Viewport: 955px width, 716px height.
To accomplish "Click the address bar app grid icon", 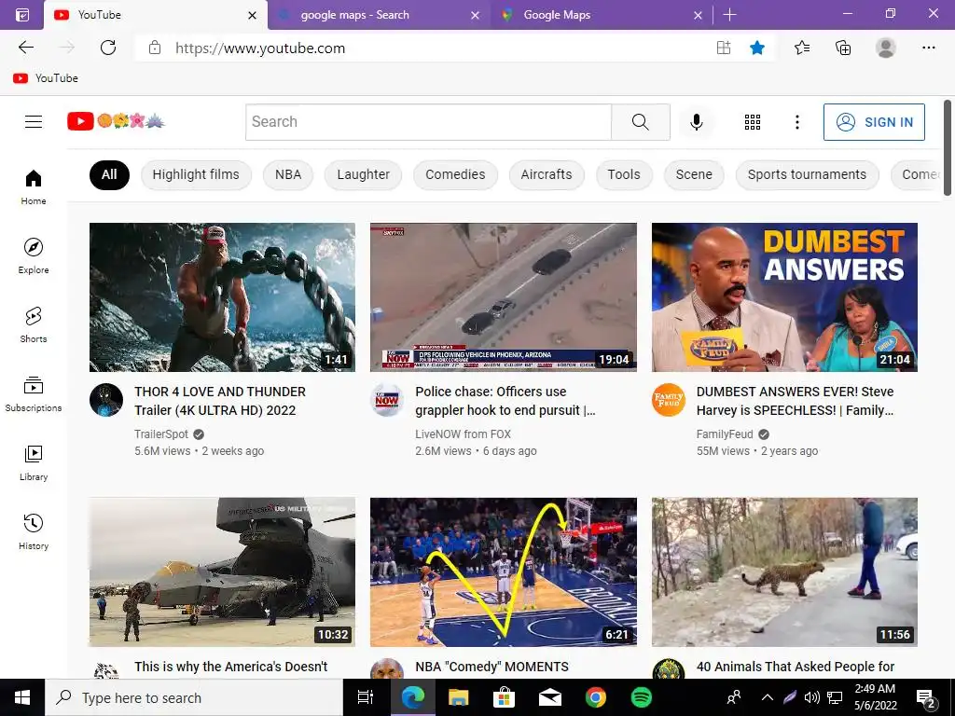I will pos(724,48).
